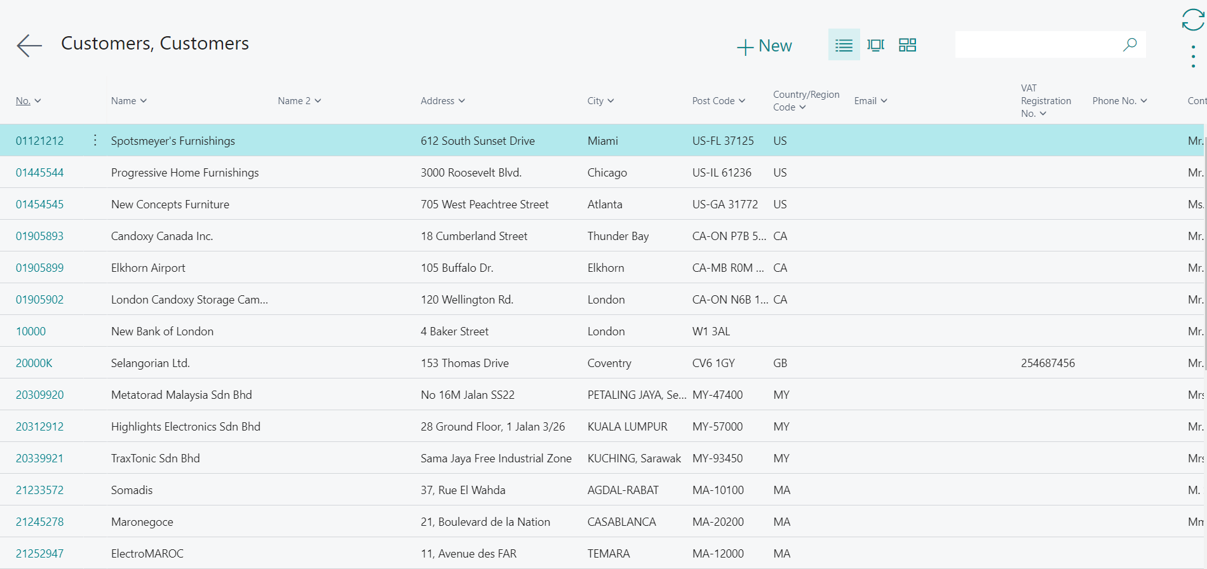Viewport: 1207px width, 569px height.
Task: Open the vertical more-options menu
Action: click(1193, 57)
